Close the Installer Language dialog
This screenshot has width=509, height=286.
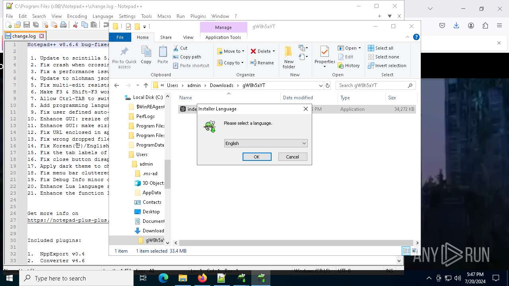point(305,109)
